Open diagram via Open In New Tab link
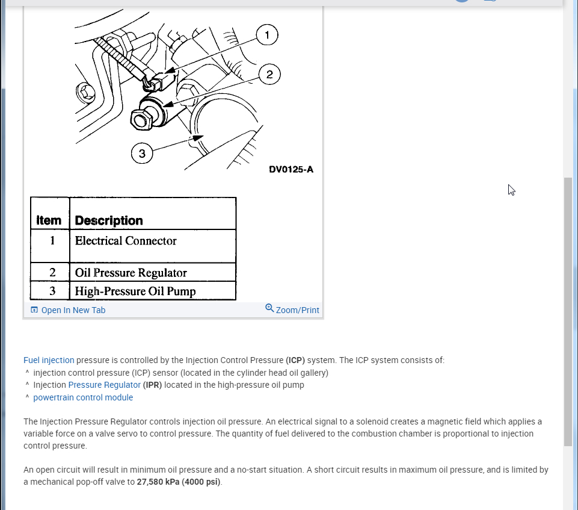The height and width of the screenshot is (510, 578). coord(73,310)
